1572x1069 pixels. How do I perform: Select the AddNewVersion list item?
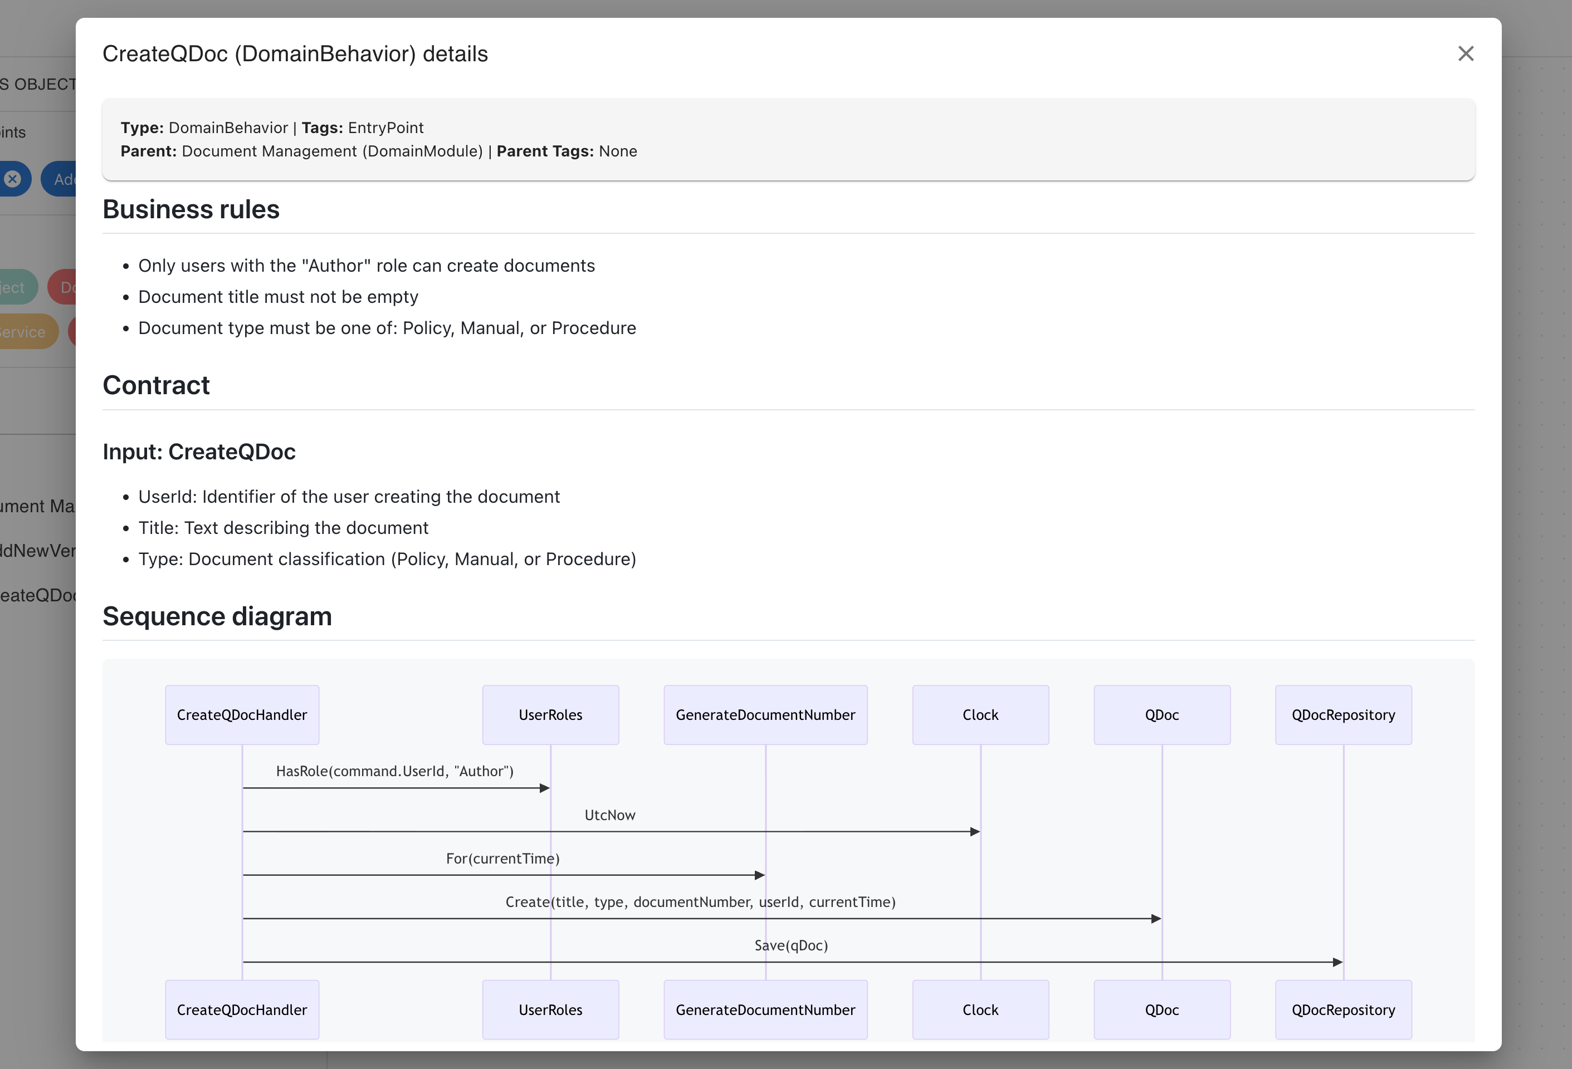coord(38,551)
